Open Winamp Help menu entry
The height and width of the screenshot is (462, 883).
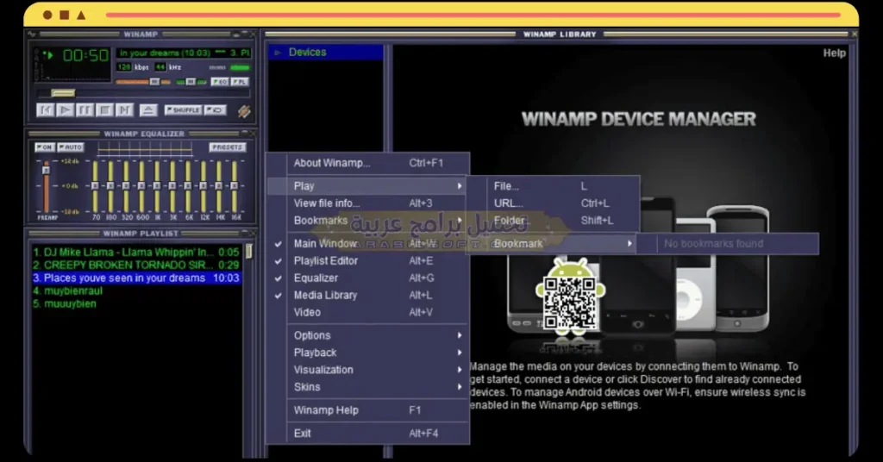[367, 410]
